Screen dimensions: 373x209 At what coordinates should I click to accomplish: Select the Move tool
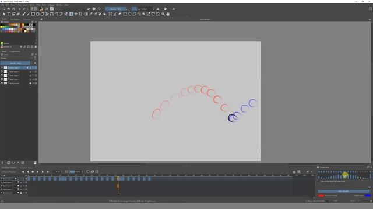(76, 14)
